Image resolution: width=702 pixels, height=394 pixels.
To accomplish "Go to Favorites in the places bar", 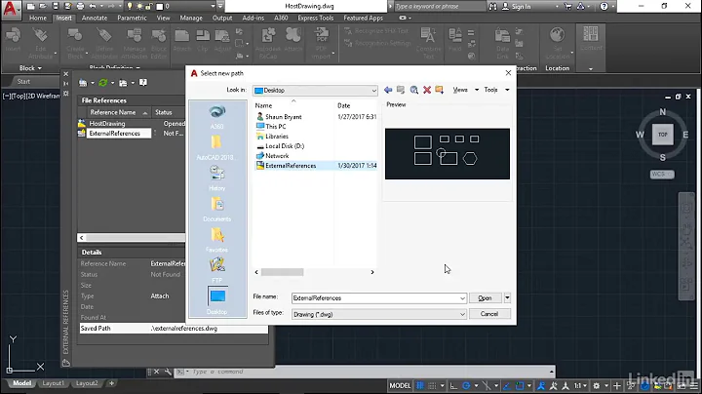I will tap(216, 239).
